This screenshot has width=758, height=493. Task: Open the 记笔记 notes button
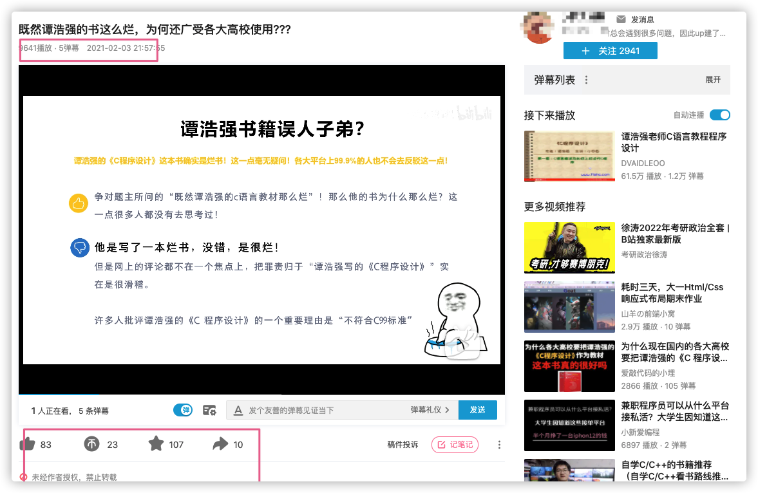[x=455, y=444]
